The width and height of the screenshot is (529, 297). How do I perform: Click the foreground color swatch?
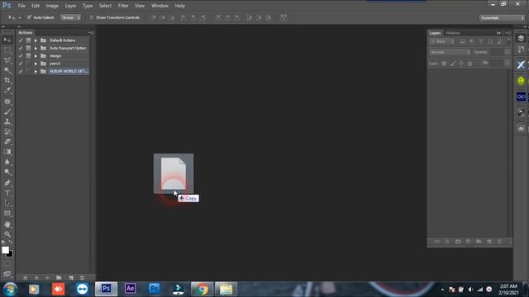(5, 250)
